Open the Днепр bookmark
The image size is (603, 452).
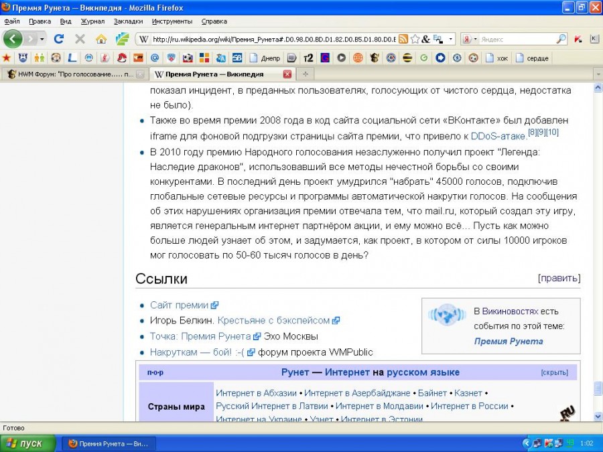(265, 58)
